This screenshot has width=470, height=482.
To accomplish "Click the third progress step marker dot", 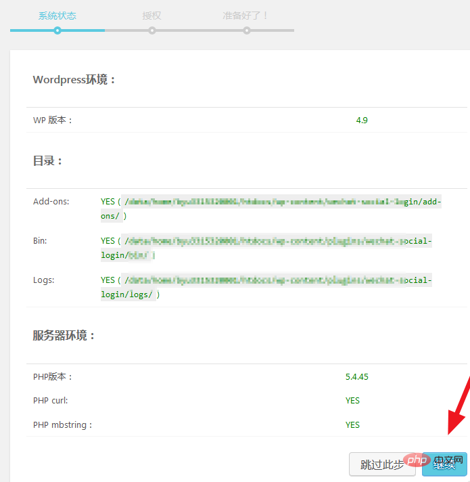I will coord(247,30).
